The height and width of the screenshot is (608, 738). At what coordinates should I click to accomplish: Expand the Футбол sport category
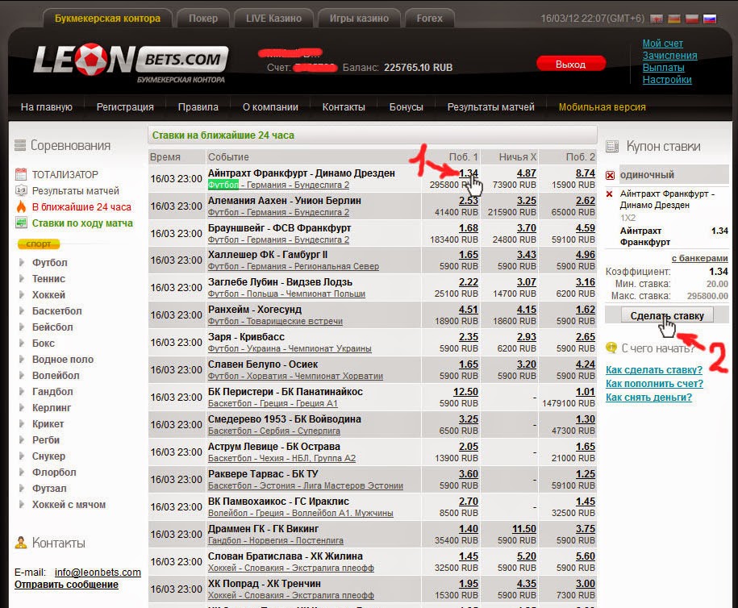tap(49, 263)
